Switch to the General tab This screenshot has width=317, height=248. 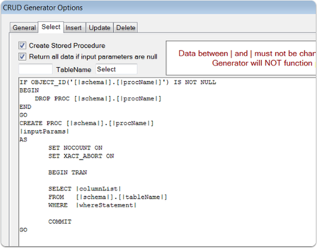point(24,28)
